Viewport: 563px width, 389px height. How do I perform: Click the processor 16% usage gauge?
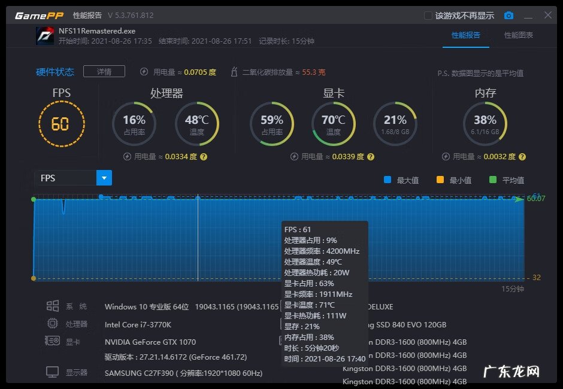(x=134, y=124)
